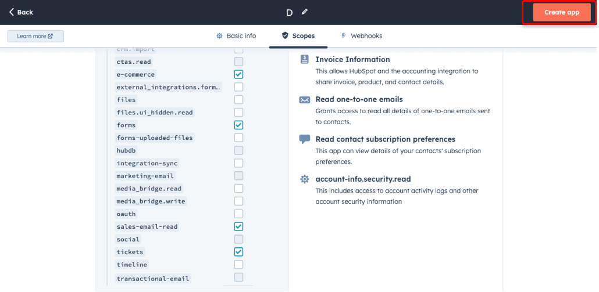Click the gear icon beside account-info.security.read
Viewport: 599px width, 292px height.
(305, 179)
